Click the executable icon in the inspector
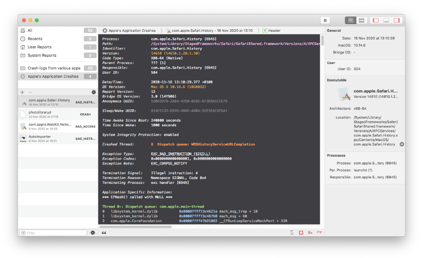 pyautogui.click(x=344, y=94)
